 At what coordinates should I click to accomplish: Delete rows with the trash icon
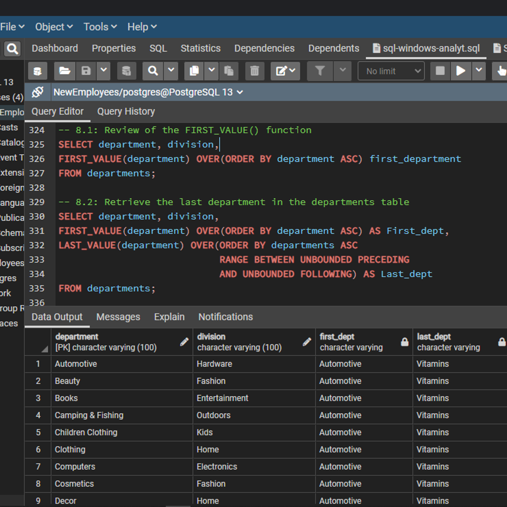coord(254,71)
